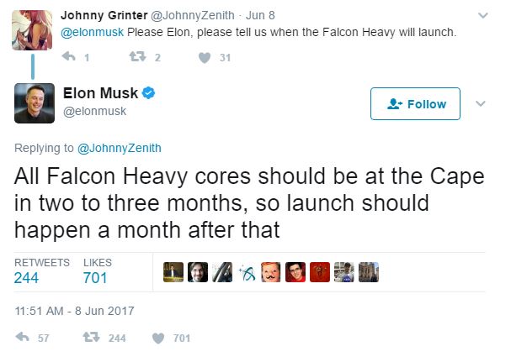
Task: Open Jun 8 timestamp on Johnny's tweet
Action: (x=260, y=15)
